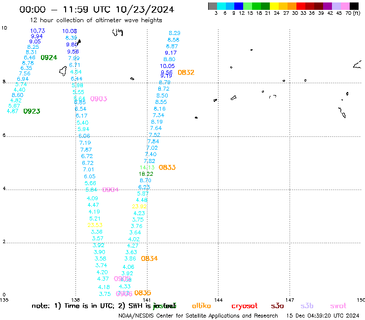Screen dimensions: 365x320
Task: Select the yellow legend swatch
Action: 274,6
